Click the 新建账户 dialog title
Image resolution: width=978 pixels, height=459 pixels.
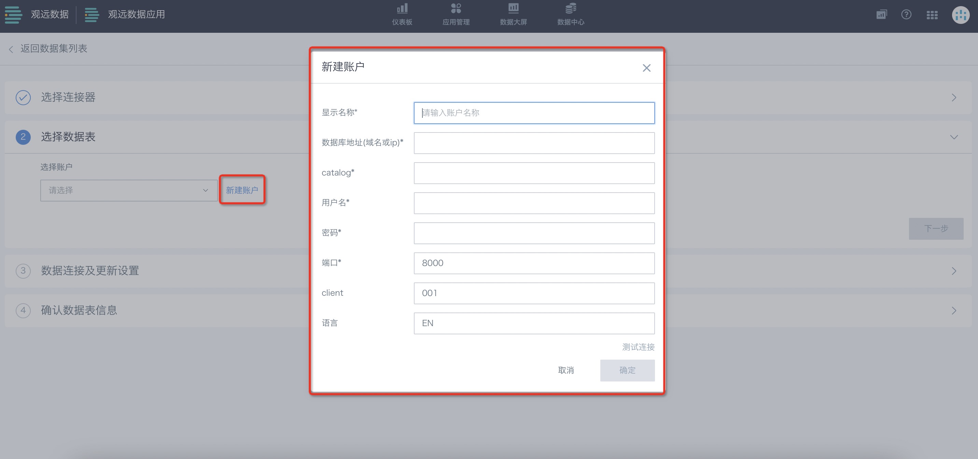343,67
